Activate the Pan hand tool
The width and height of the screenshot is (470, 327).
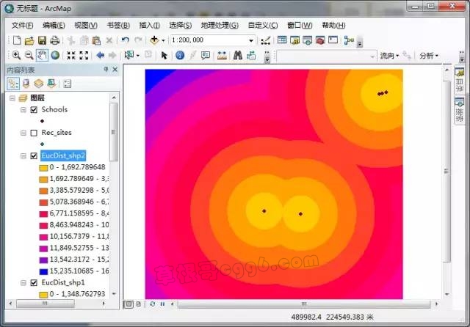tap(42, 55)
